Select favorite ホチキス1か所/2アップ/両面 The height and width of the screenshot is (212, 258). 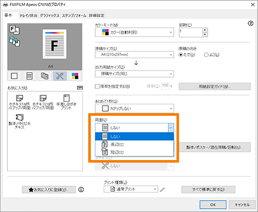click(20, 102)
